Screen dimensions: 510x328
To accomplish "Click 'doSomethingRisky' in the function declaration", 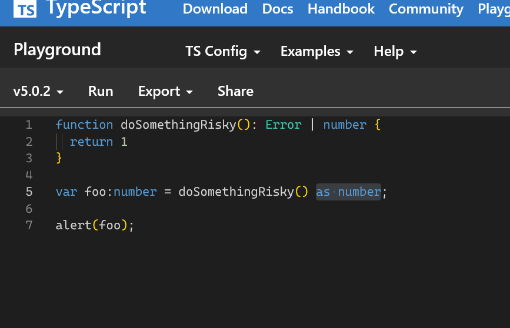I will [178, 125].
